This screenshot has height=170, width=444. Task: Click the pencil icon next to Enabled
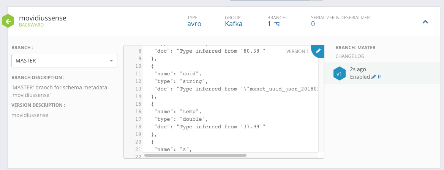(374, 77)
